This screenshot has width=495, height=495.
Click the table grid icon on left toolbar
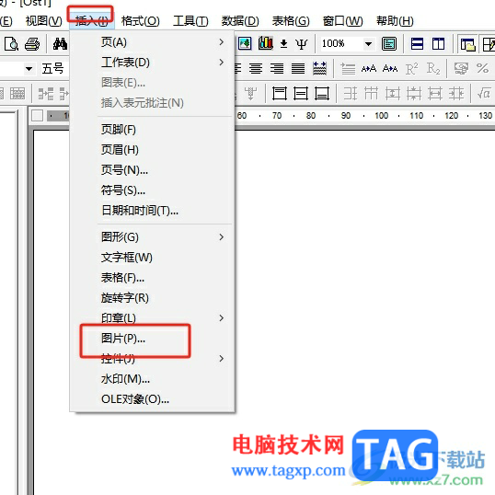pyautogui.click(x=17, y=94)
